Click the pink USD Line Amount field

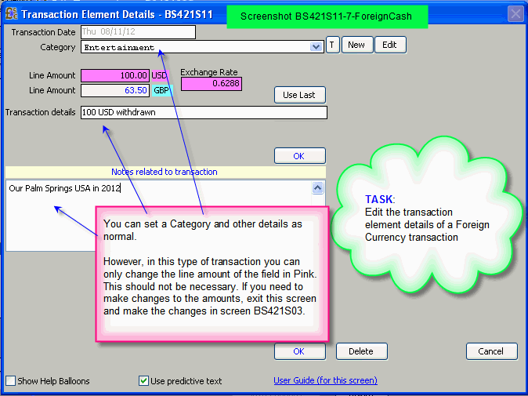tap(115, 75)
